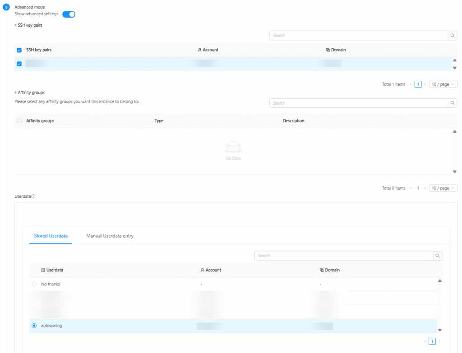Open the Stored Userdata tab
The image size is (462, 353).
pos(51,236)
